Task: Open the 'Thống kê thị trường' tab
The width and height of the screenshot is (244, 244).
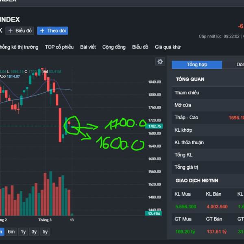Action: tap(19, 47)
